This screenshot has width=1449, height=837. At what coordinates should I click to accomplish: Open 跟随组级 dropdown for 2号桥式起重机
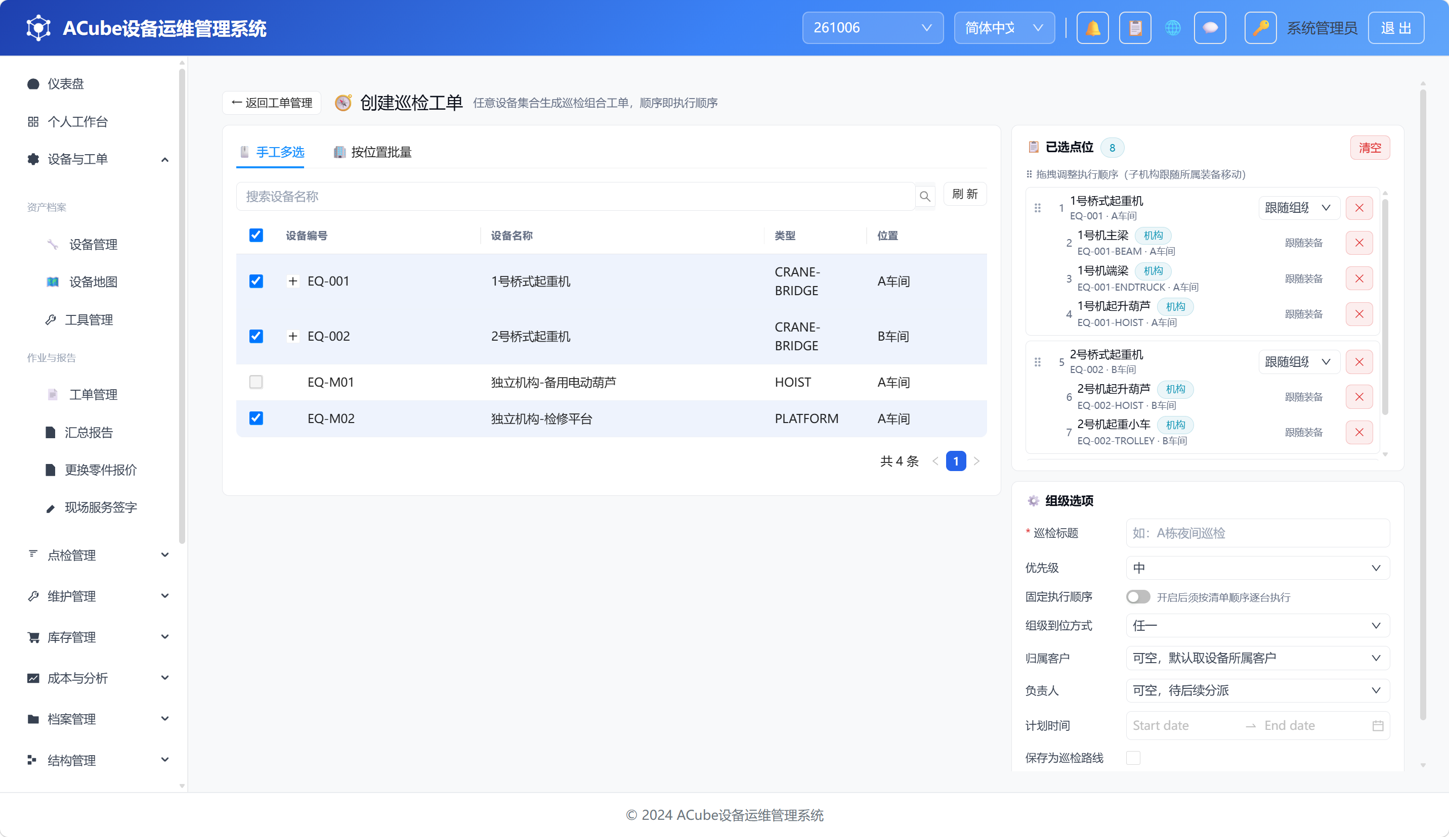(1299, 362)
